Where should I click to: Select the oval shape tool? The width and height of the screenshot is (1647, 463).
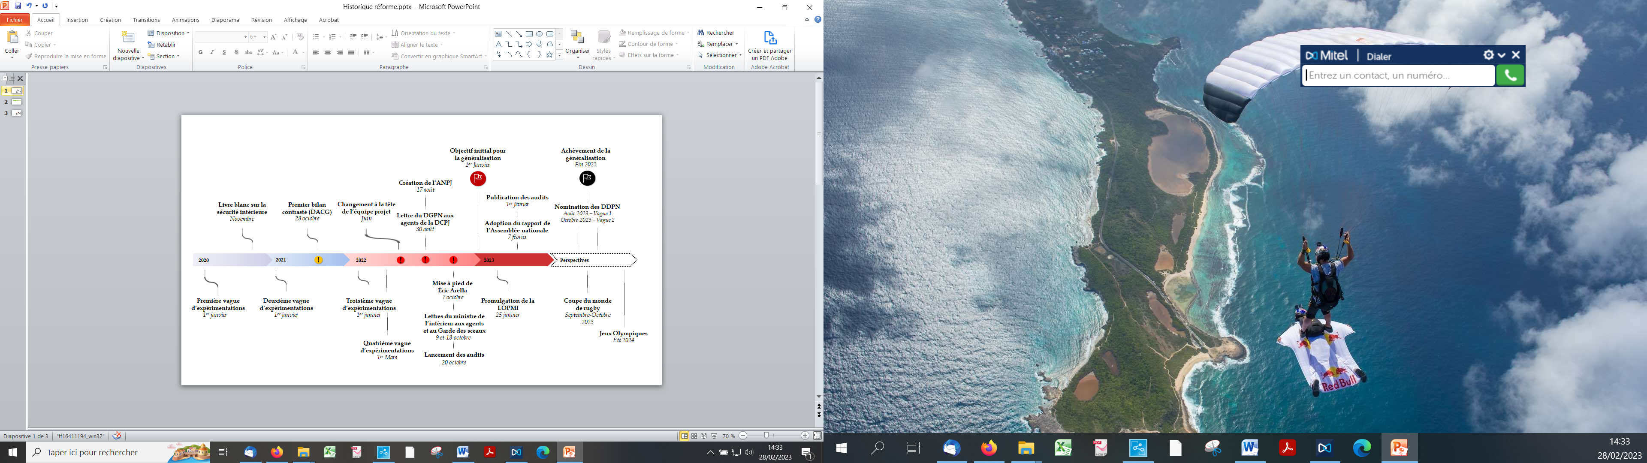tap(539, 34)
